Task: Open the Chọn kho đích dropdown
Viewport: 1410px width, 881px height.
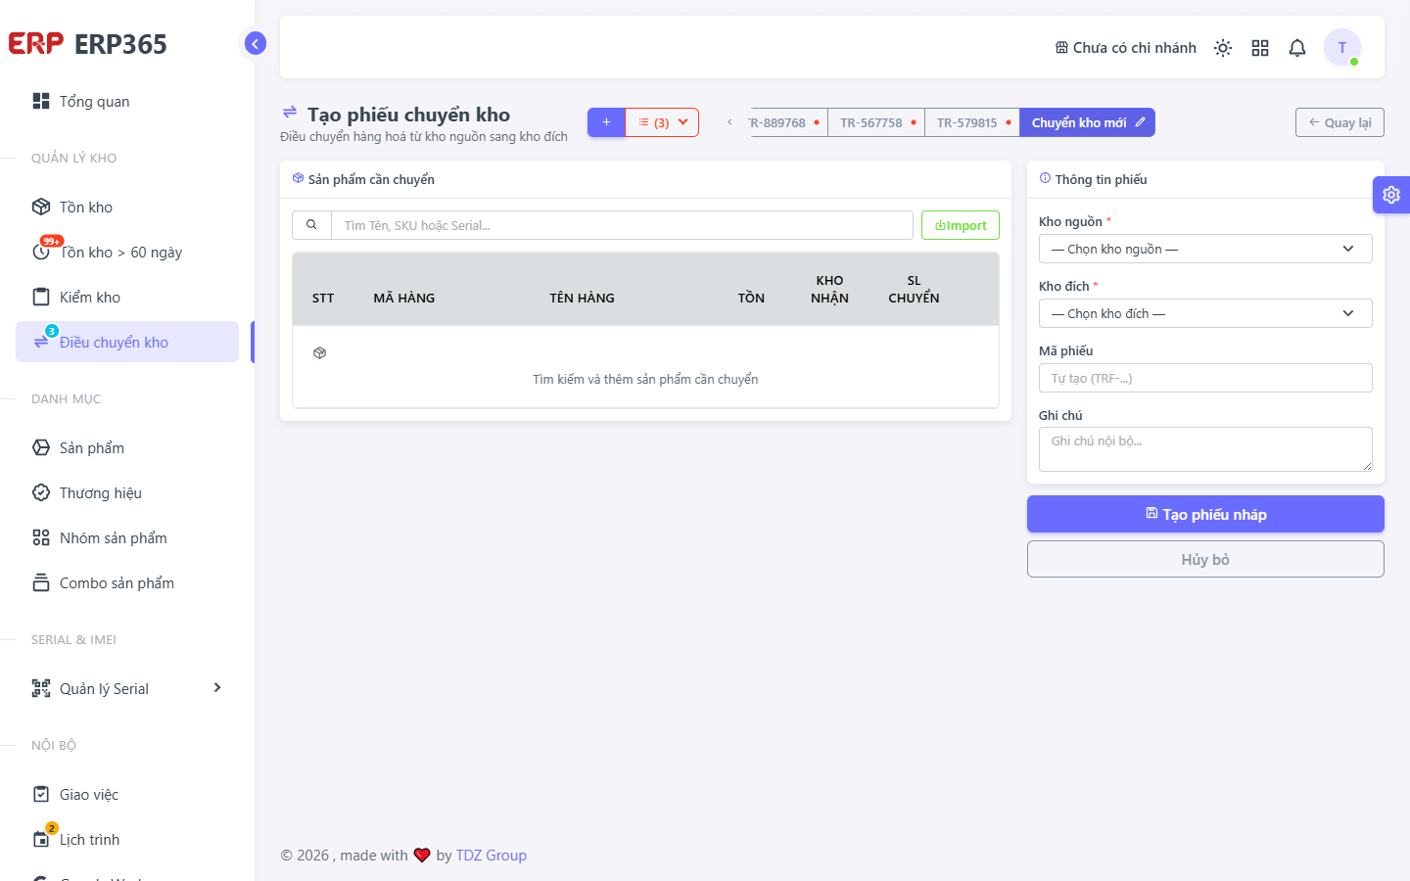Action: (1205, 313)
